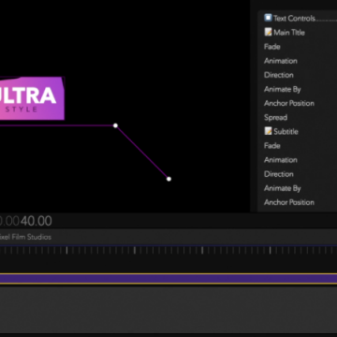Select the Spread parameter label
This screenshot has width=337, height=337.
pos(275,118)
